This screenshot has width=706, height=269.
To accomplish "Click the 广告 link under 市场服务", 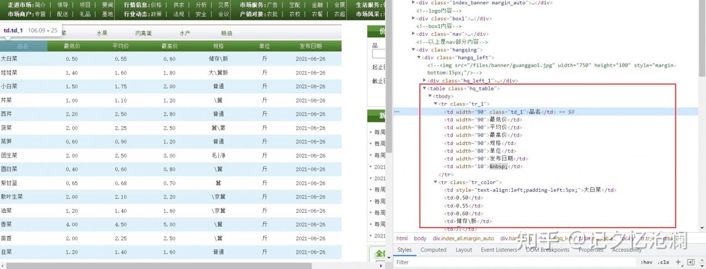I will pos(272,5).
